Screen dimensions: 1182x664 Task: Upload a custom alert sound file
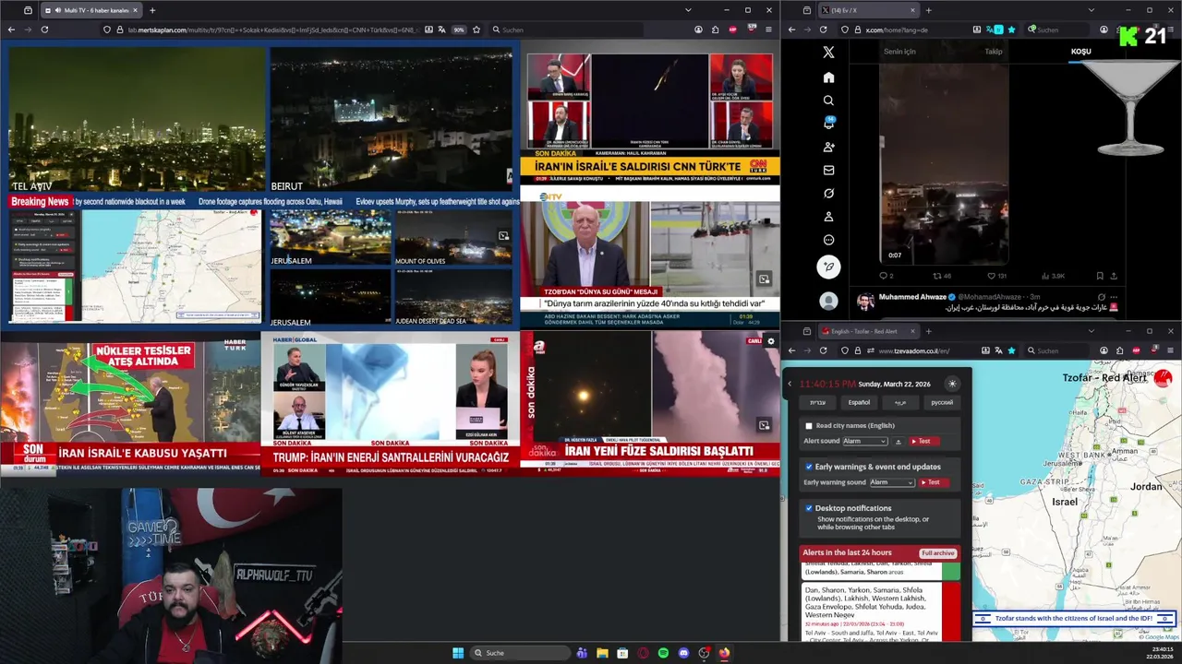pos(899,442)
